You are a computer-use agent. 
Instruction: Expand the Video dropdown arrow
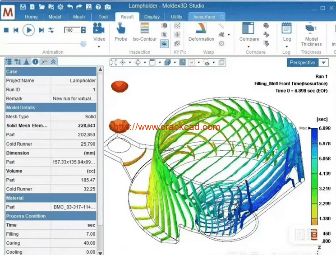click(99, 46)
